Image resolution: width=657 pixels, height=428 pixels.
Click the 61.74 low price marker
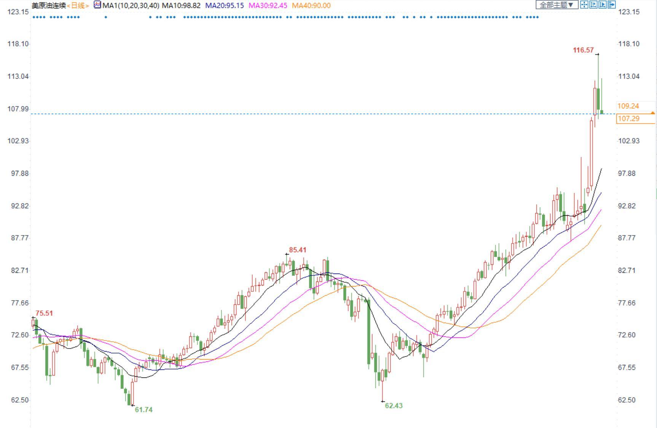(144, 410)
